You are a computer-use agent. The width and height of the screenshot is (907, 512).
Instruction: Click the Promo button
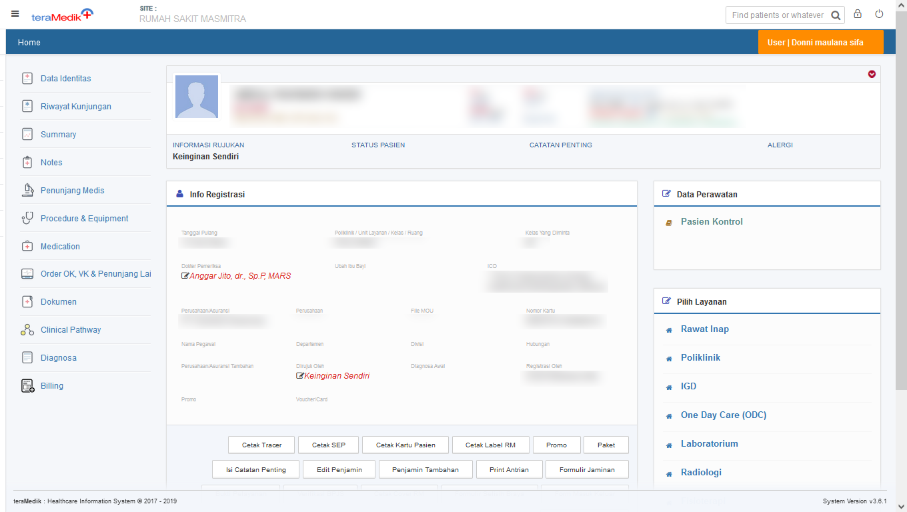click(x=556, y=445)
